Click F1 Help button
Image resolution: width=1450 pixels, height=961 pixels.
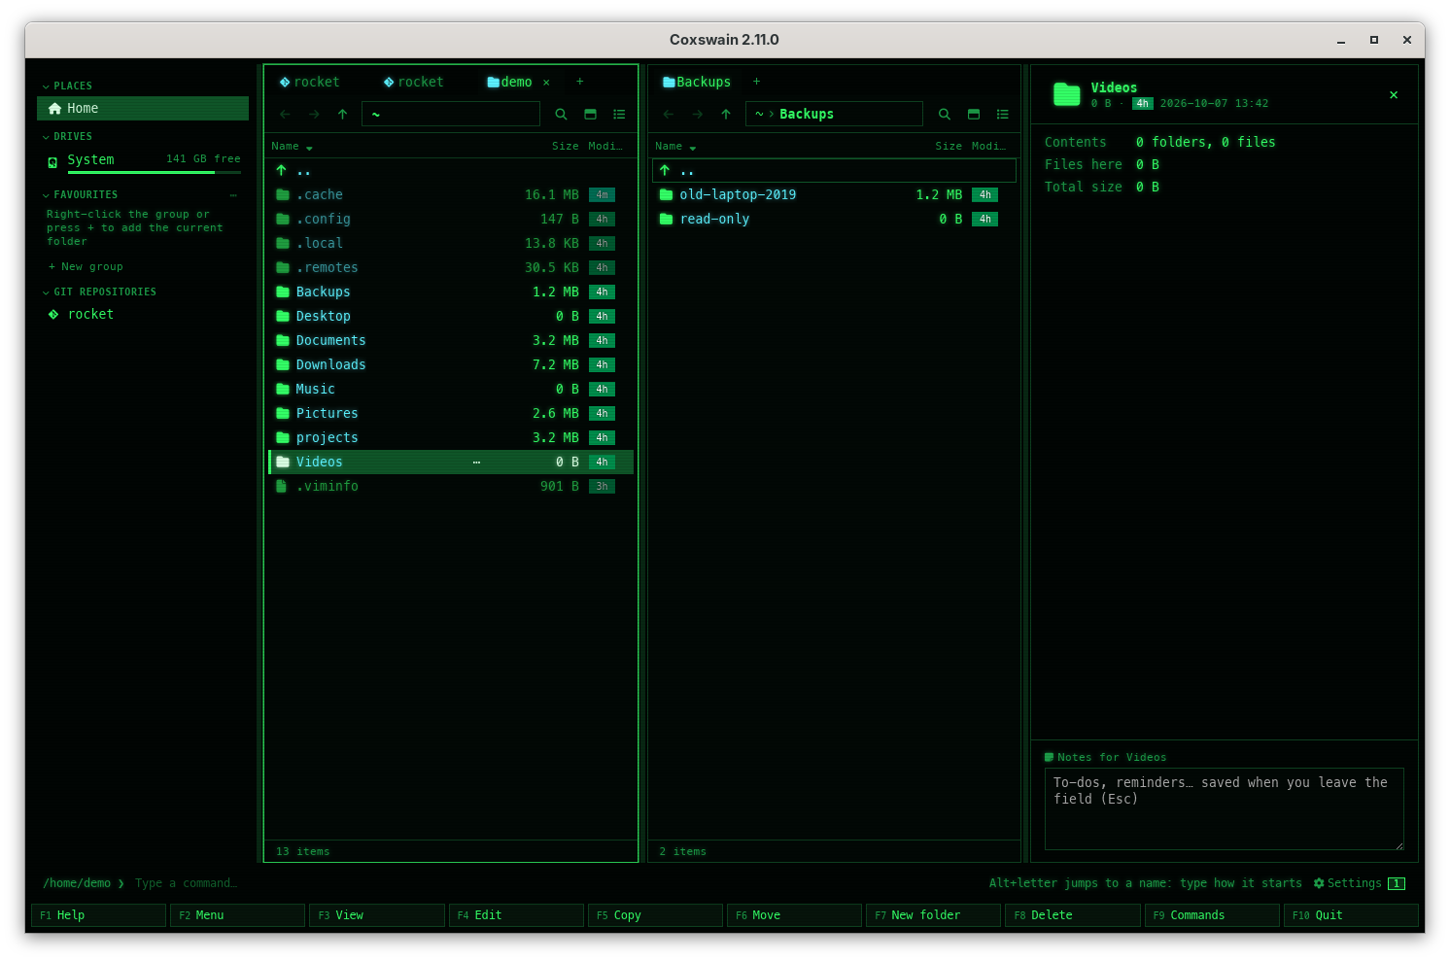coord(98,915)
